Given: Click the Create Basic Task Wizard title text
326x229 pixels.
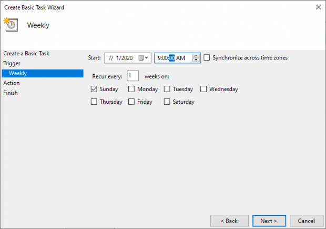Looking at the screenshot, I should point(34,7).
